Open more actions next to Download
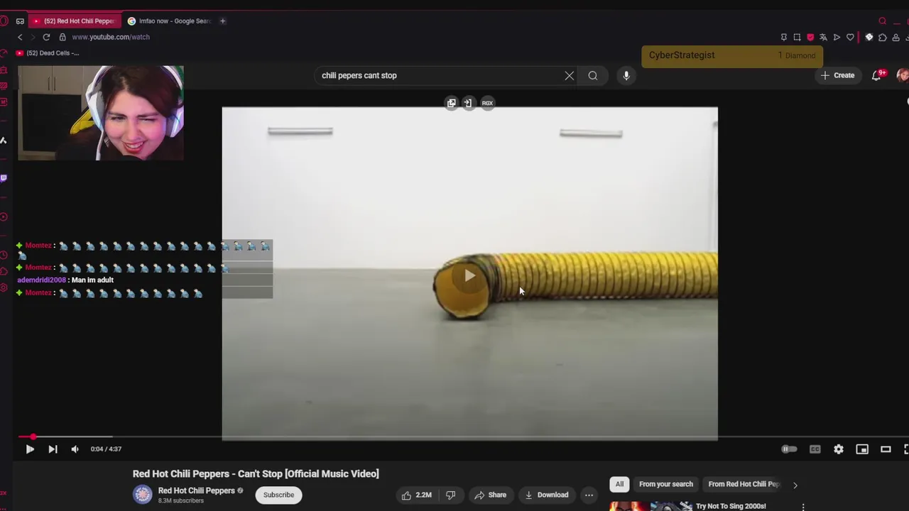The height and width of the screenshot is (511, 909). coord(589,495)
